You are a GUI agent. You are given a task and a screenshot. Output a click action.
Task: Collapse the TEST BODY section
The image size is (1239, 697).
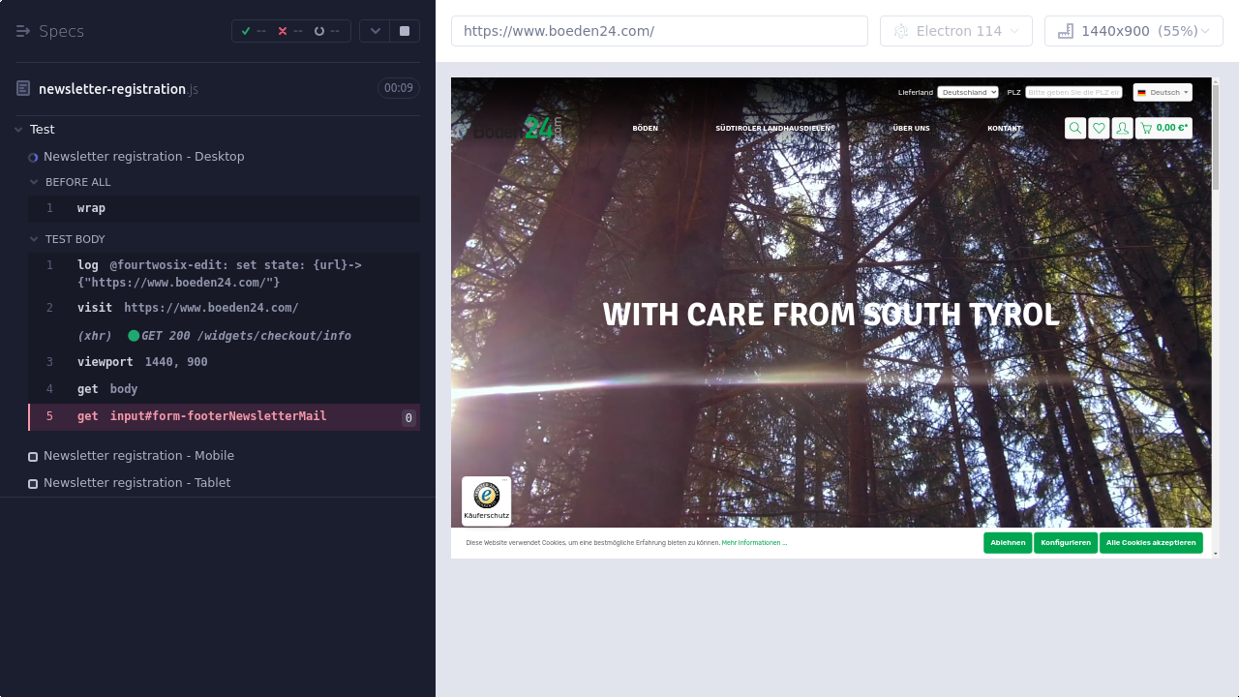pyautogui.click(x=35, y=239)
